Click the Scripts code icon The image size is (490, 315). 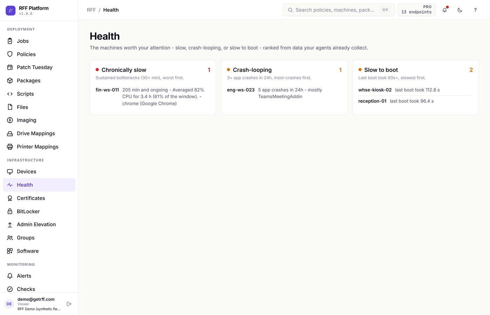pos(10,94)
